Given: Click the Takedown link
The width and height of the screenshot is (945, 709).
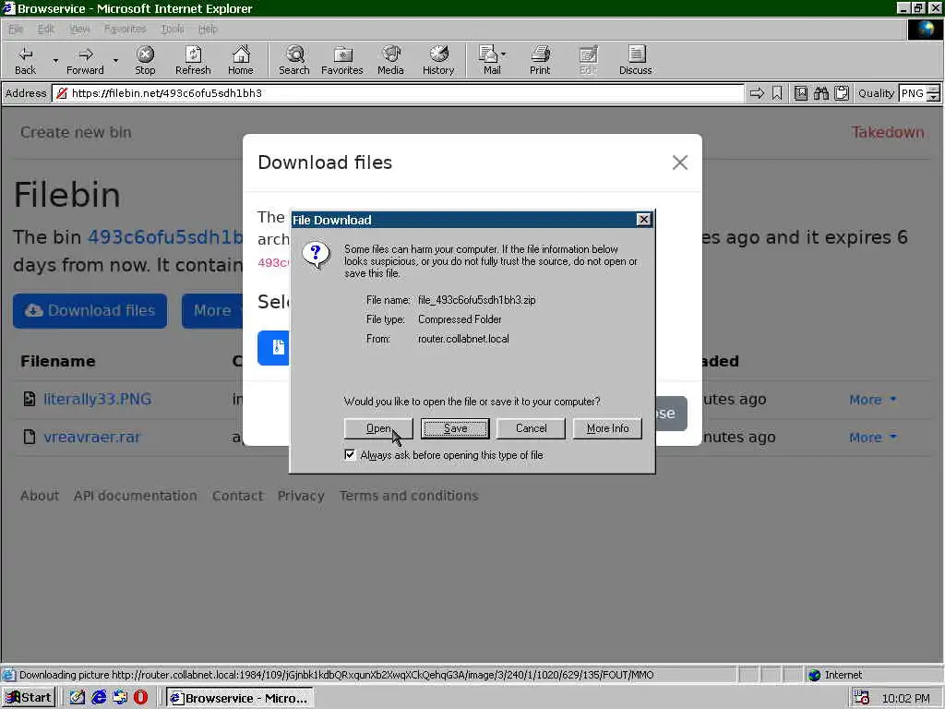Looking at the screenshot, I should coord(888,132).
